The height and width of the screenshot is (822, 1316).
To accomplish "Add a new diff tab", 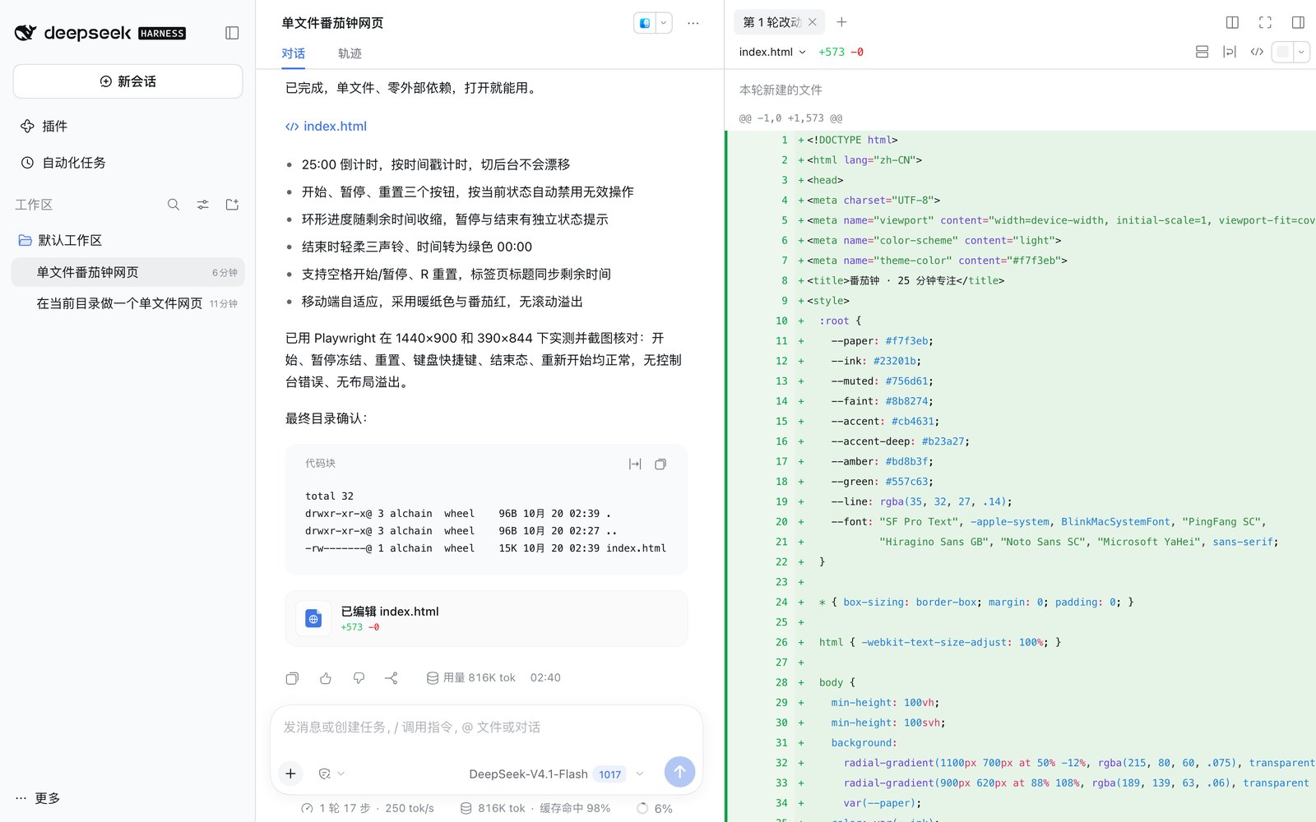I will tap(841, 22).
